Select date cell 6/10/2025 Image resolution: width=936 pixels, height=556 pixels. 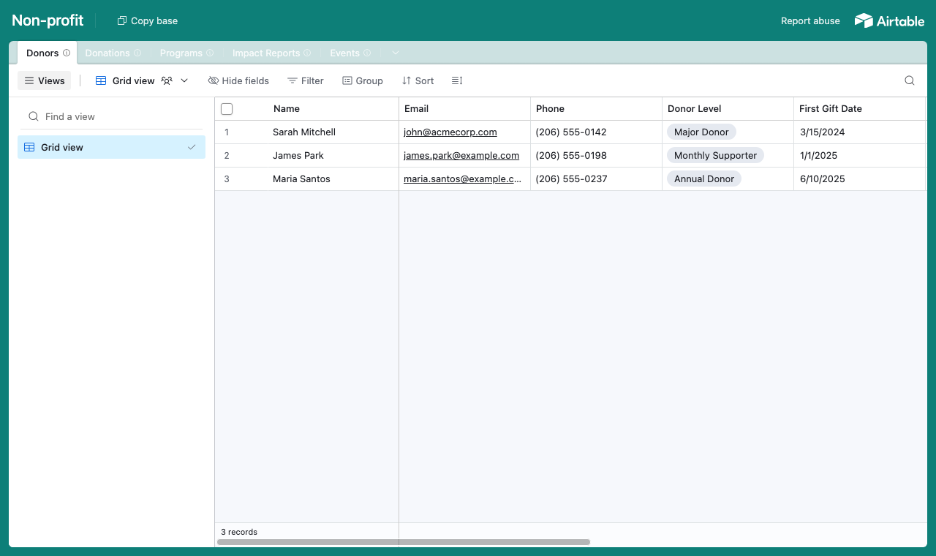859,179
